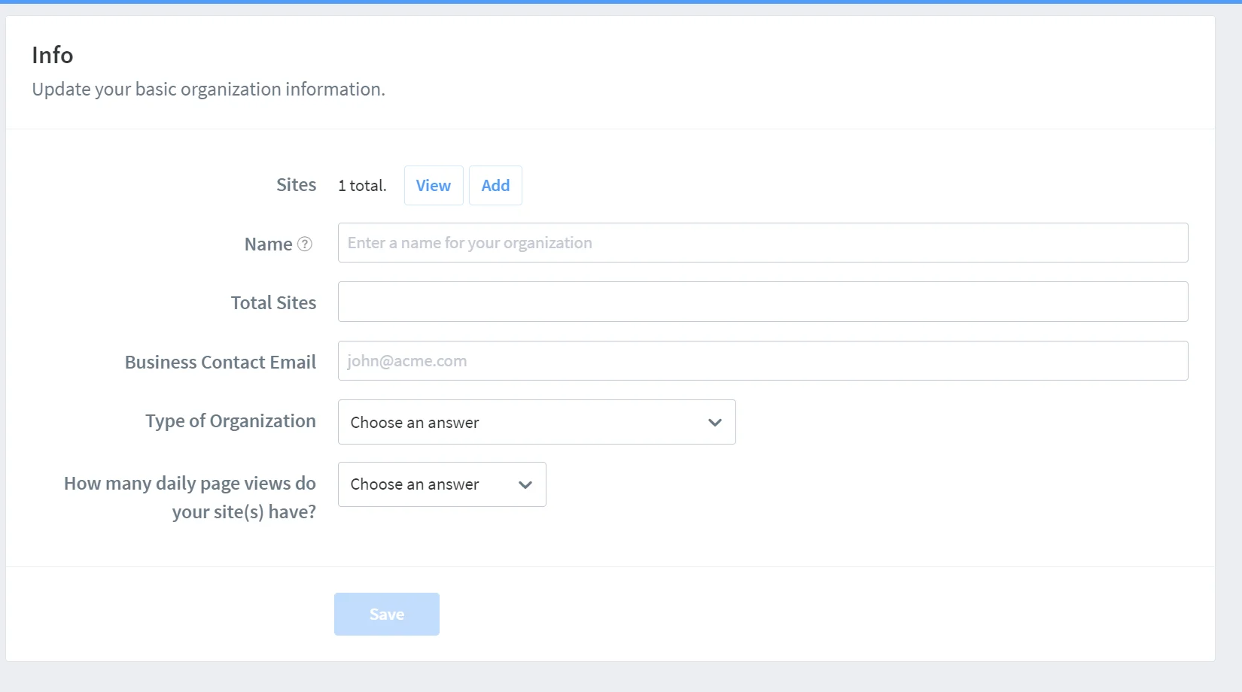Click the Info section heading

pyautogui.click(x=53, y=56)
